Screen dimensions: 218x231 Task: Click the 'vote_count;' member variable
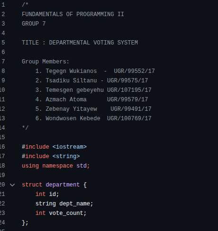click(x=68, y=213)
